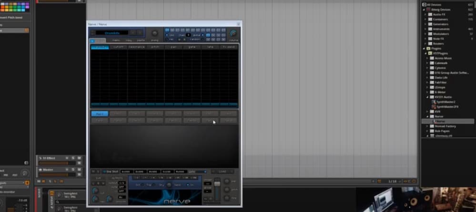Click the LOAD button in Nerve
This screenshot has width=476, height=212.
pyautogui.click(x=223, y=172)
